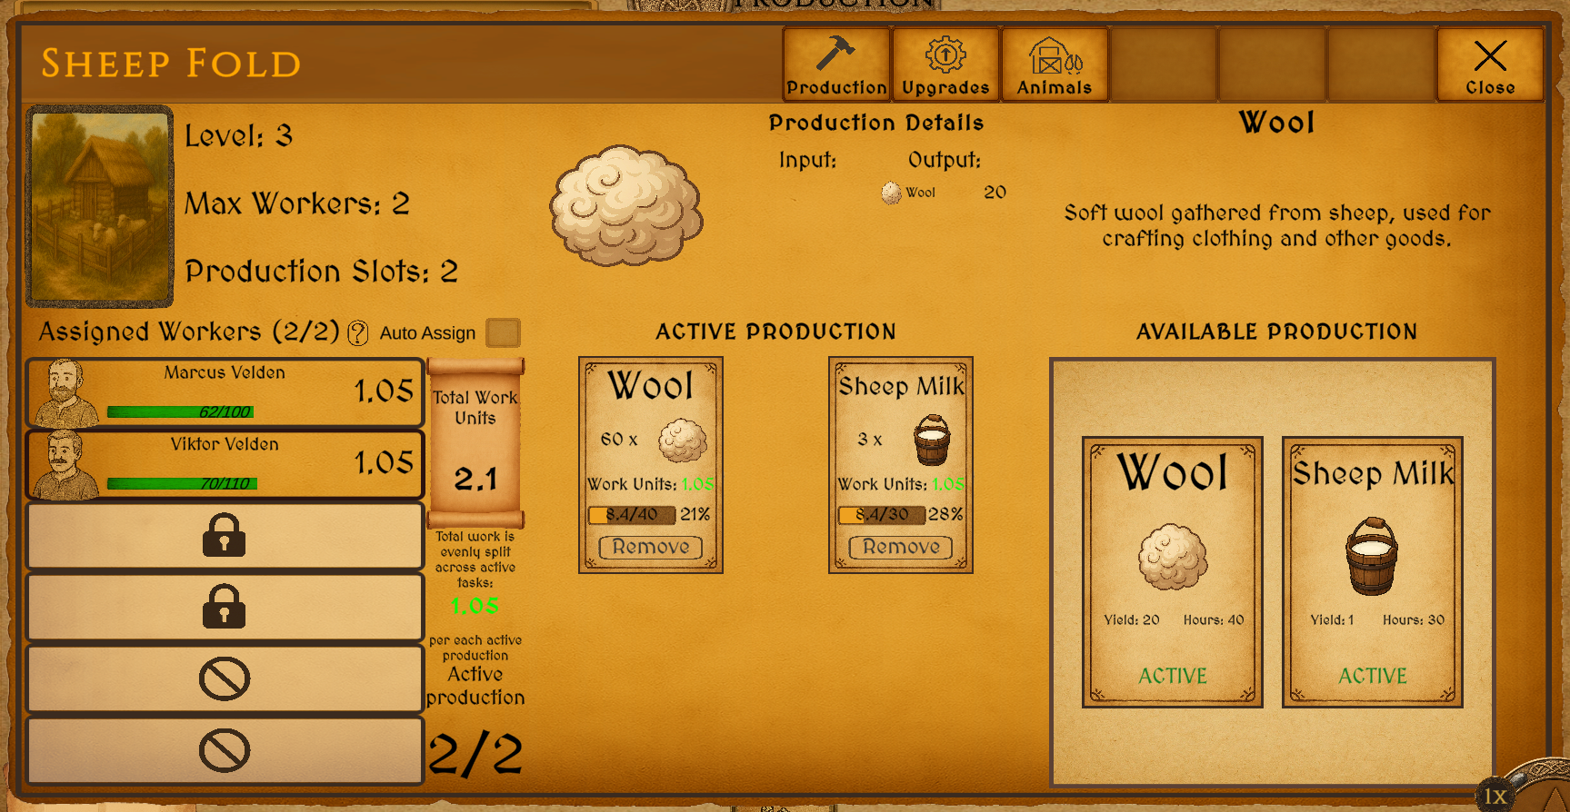
Task: Click the Assigned Workers help question mark
Action: point(358,333)
